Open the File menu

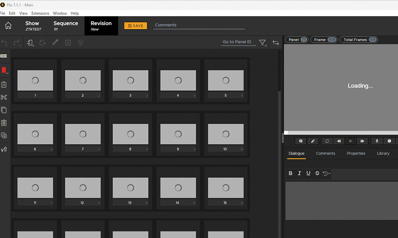pyautogui.click(x=2, y=13)
